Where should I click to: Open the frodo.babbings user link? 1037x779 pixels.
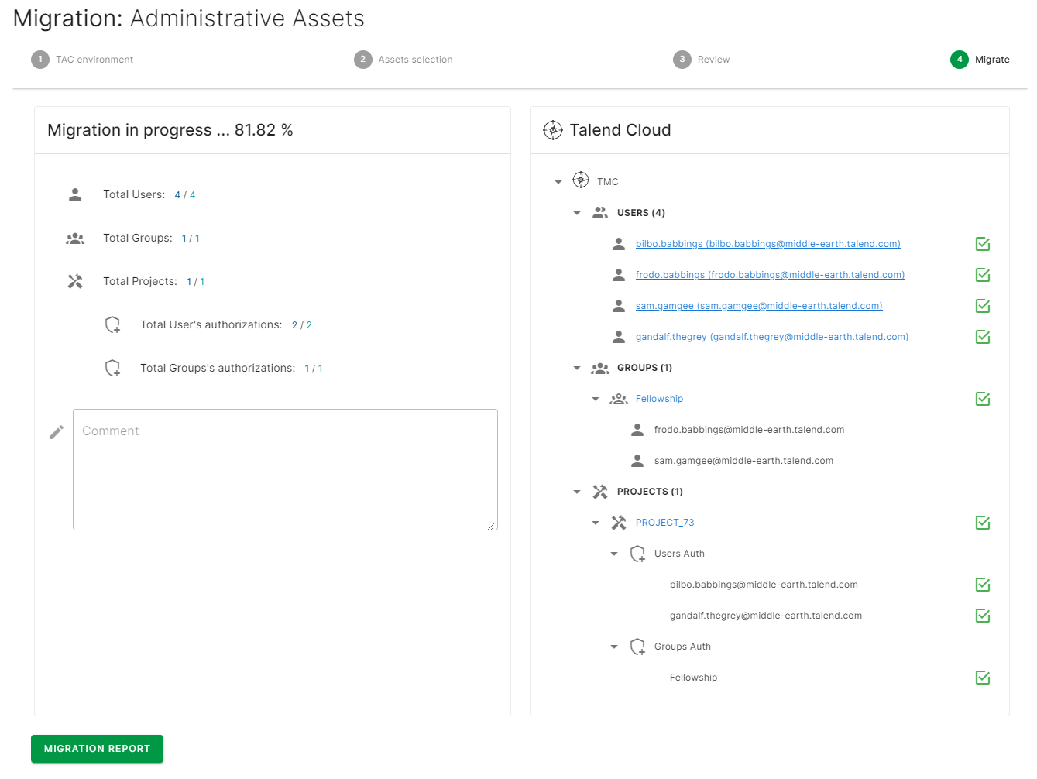coord(770,274)
